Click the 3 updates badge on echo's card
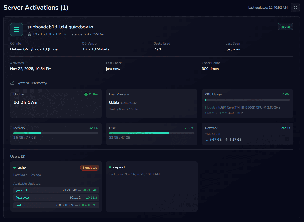This screenshot has width=304, height=222. (89, 167)
